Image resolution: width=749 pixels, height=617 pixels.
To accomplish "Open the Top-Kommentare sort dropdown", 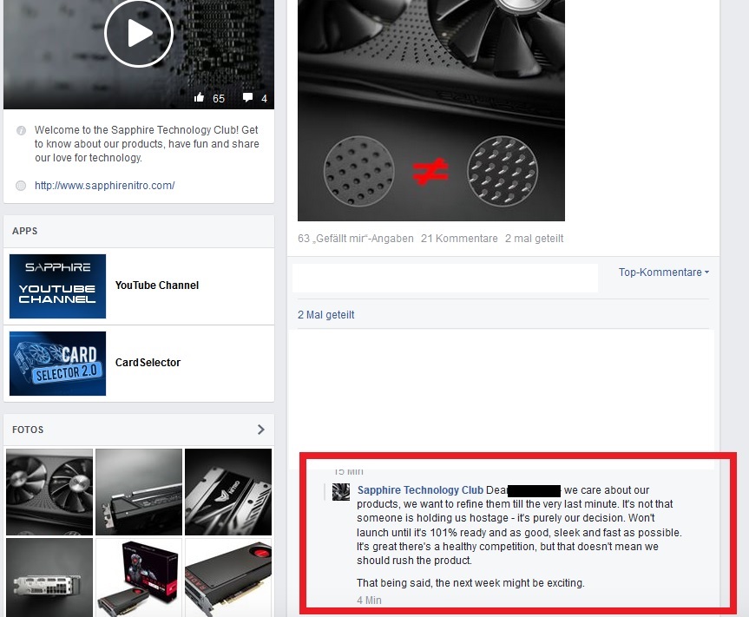I will click(663, 272).
